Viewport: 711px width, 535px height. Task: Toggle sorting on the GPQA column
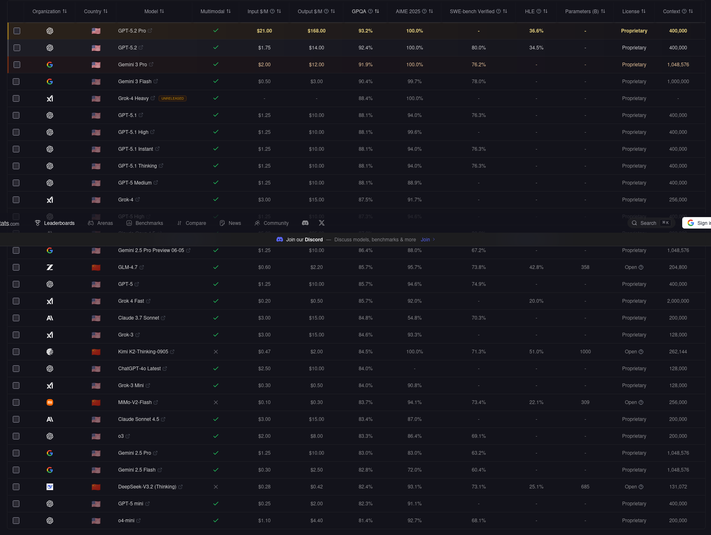tap(376, 12)
